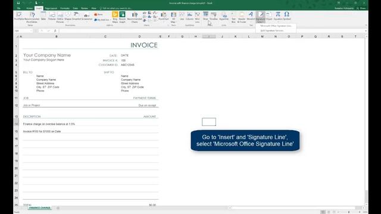Select the 'Your Company Name' cell

[47, 55]
